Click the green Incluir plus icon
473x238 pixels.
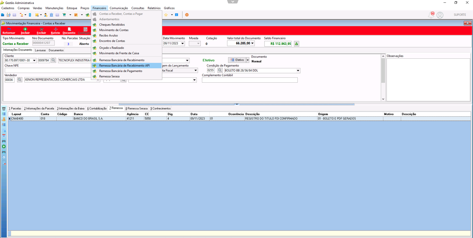coord(25,29)
